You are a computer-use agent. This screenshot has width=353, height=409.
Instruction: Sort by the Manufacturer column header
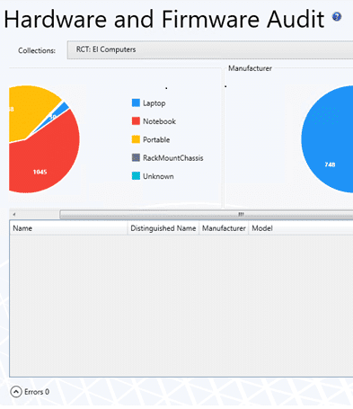click(224, 228)
